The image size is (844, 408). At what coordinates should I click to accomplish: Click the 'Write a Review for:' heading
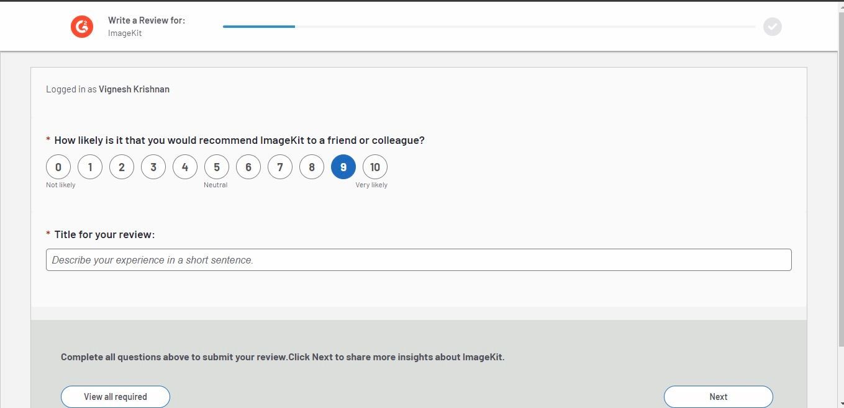147,20
